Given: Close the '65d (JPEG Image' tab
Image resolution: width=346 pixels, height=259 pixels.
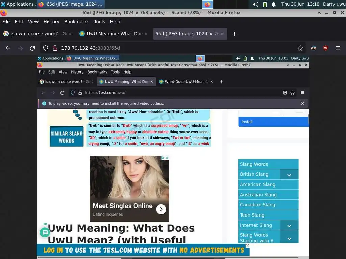Looking at the screenshot, I should [222, 34].
